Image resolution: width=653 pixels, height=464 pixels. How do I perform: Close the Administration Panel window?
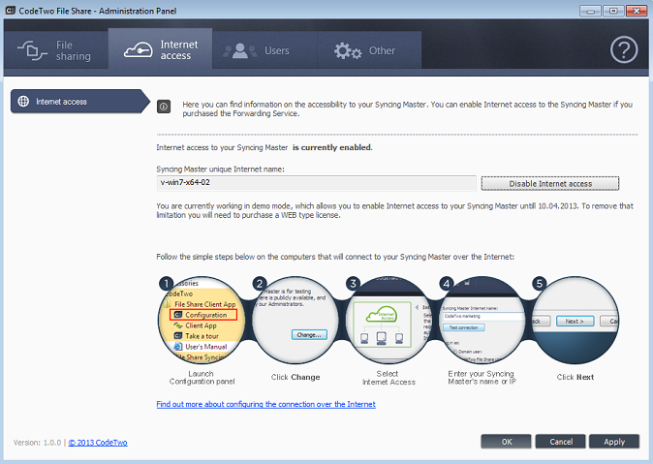pyautogui.click(x=637, y=11)
